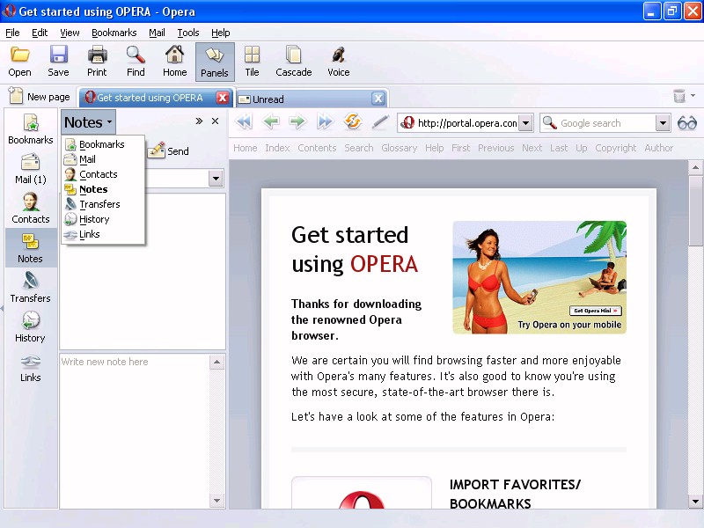Click the glasses view toggle icon
This screenshot has width=704, height=528.
pos(686,123)
